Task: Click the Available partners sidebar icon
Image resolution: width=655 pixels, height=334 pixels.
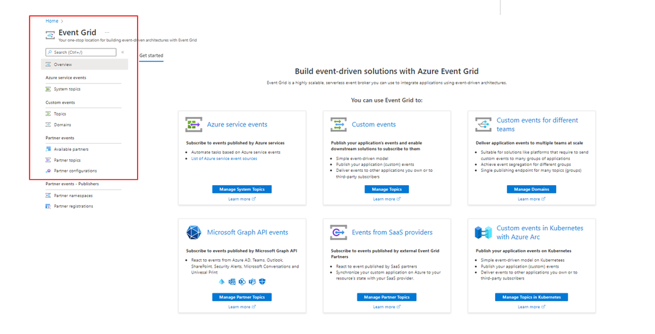Action: click(x=48, y=149)
